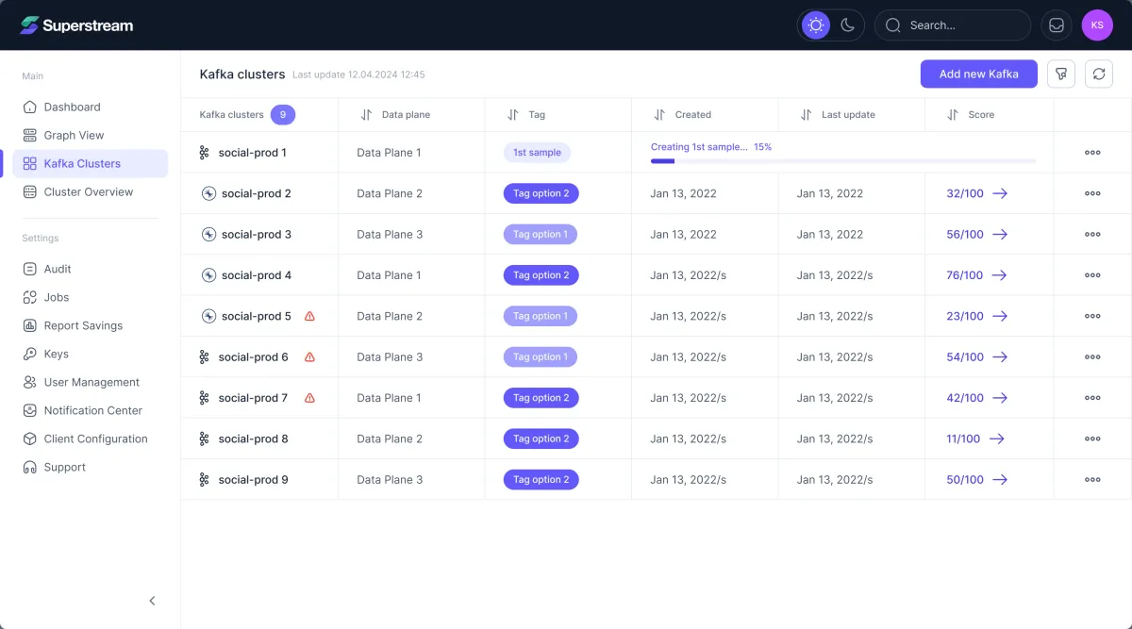
Task: Open the three-dot menu for social-prod 2
Action: coord(1092,193)
